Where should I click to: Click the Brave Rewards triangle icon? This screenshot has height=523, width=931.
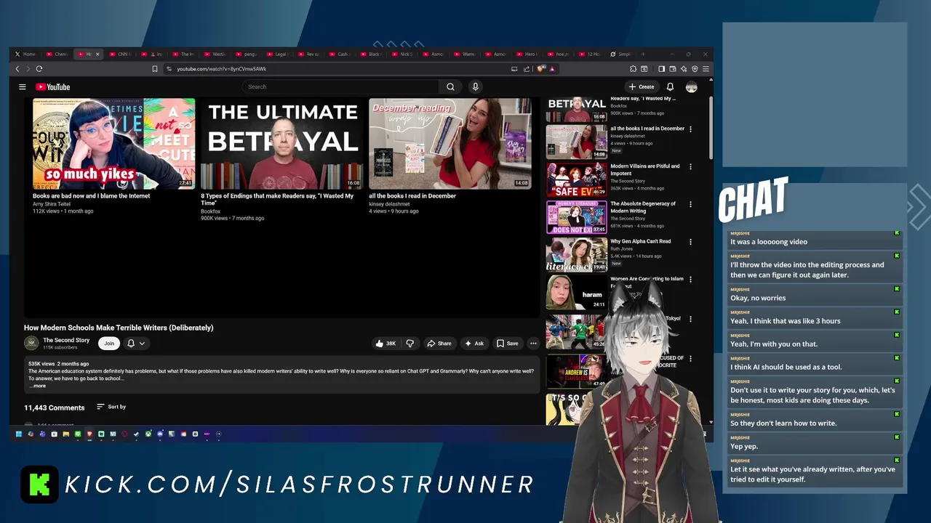[x=552, y=69]
